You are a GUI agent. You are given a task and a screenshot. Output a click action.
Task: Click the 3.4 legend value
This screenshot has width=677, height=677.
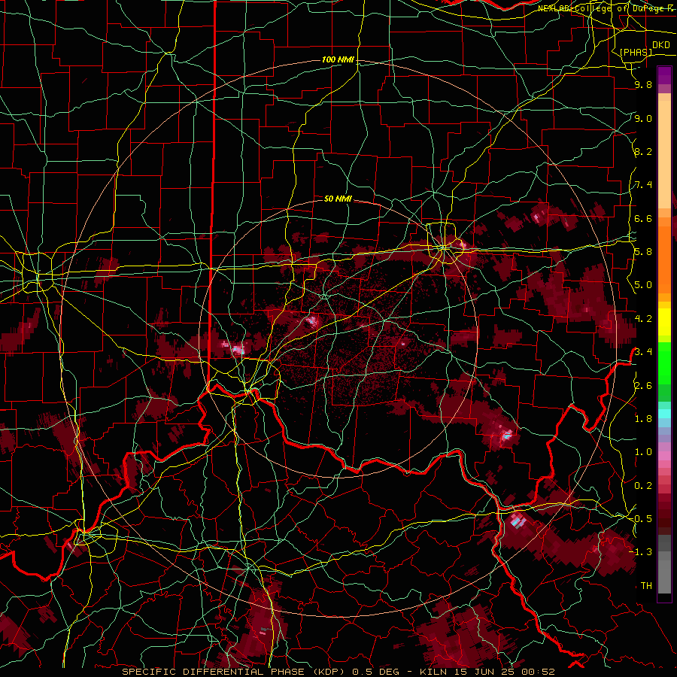coord(643,352)
